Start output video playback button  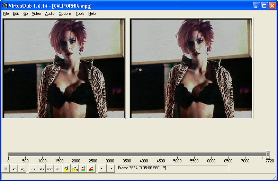pos(23,169)
